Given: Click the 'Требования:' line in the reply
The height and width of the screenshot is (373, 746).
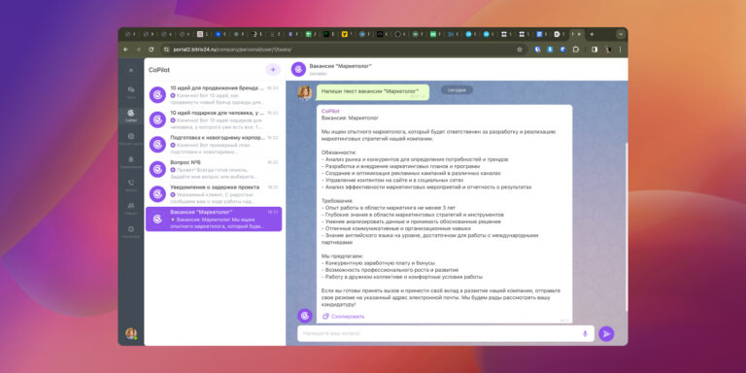Looking at the screenshot, I should click(337, 201).
